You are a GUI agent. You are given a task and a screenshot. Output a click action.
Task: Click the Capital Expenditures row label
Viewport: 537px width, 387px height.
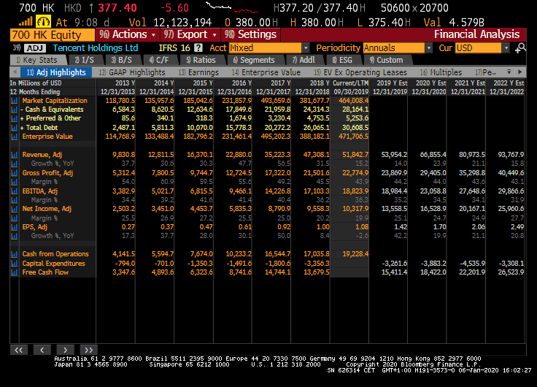(54, 264)
